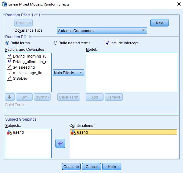Select the Build terms radio button
The height and width of the screenshot is (173, 183).
tap(7, 43)
